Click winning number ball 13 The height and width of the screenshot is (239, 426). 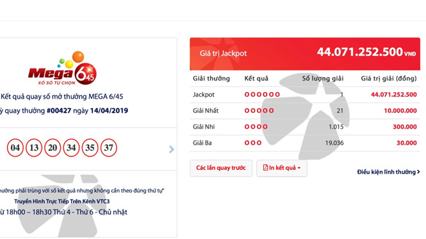[34, 148]
